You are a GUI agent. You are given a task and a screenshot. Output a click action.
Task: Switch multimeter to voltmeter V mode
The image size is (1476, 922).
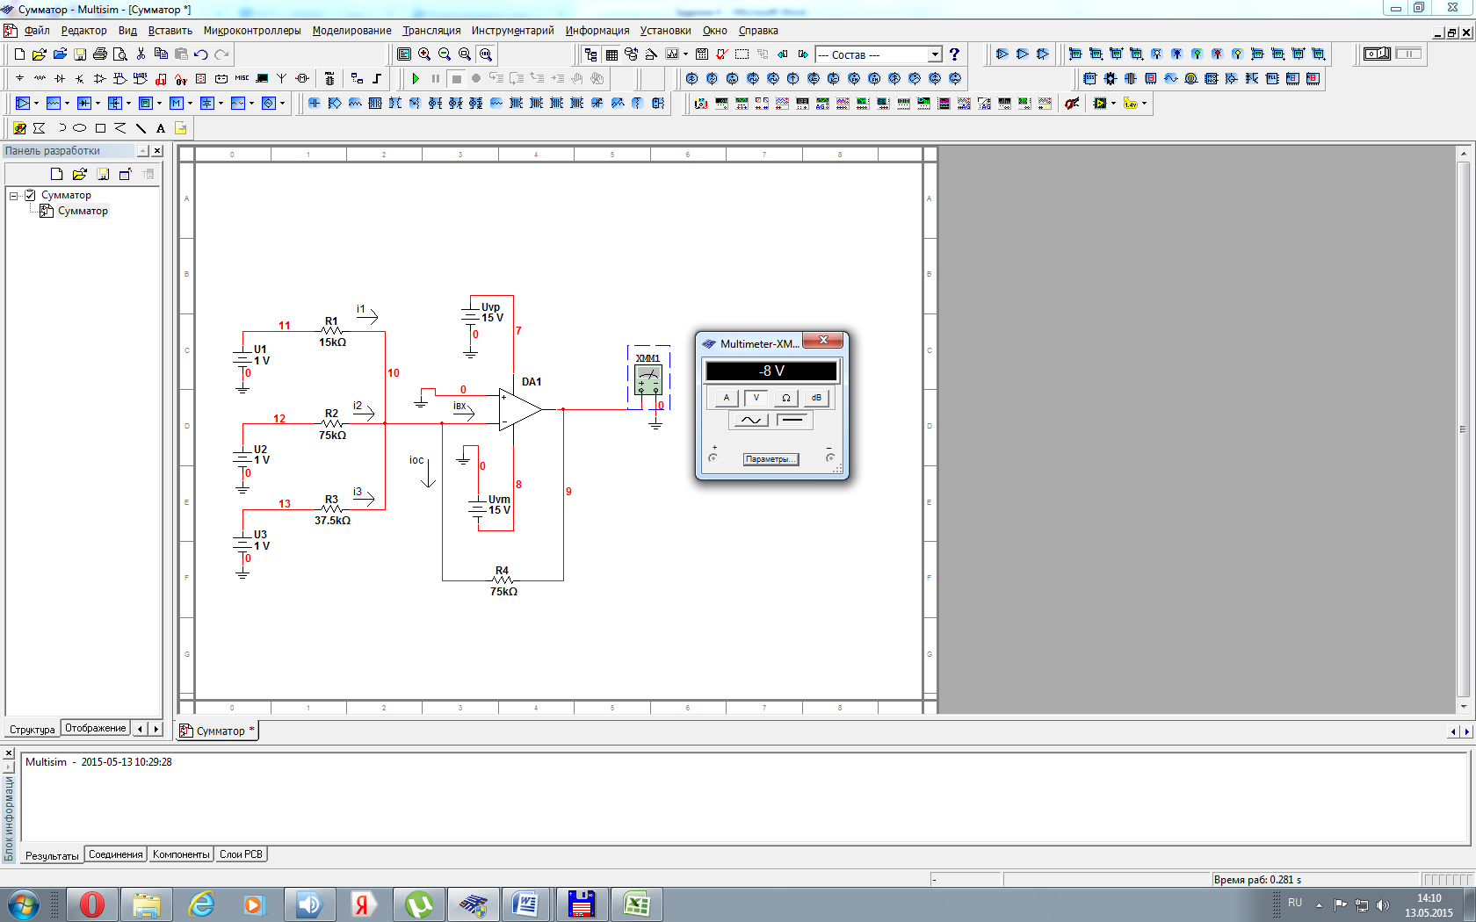click(x=756, y=398)
